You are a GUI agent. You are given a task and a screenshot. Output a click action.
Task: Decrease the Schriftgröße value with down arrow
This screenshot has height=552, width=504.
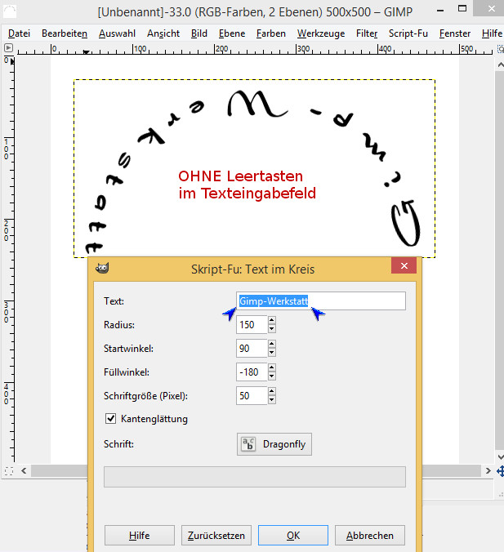point(271,400)
